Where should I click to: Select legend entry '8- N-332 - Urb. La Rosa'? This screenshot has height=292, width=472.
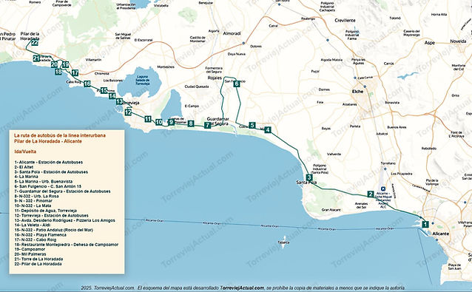tap(36, 196)
